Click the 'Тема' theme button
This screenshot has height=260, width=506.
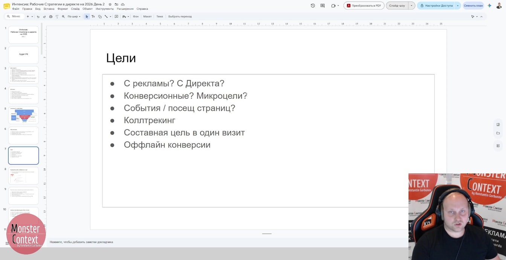click(x=160, y=17)
